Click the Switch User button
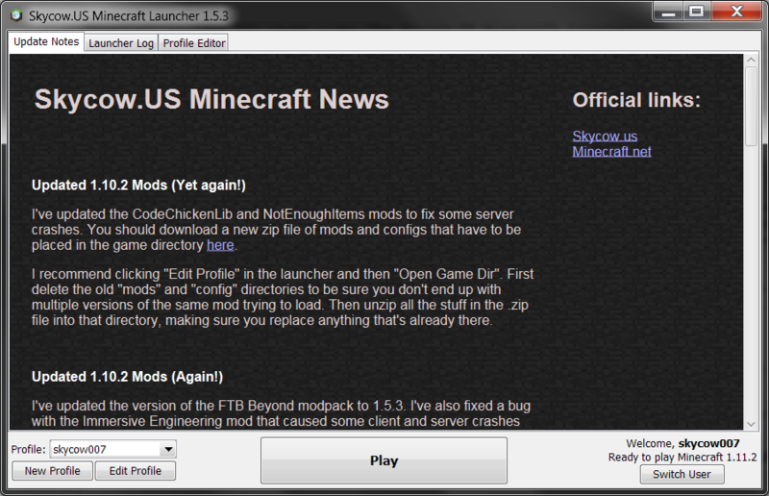Image resolution: width=769 pixels, height=496 pixels. 682,475
